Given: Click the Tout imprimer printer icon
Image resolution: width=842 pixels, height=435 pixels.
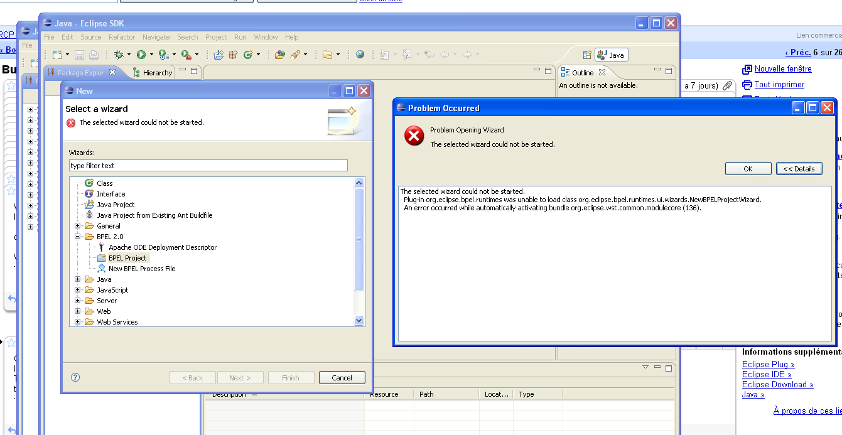Looking at the screenshot, I should (747, 85).
